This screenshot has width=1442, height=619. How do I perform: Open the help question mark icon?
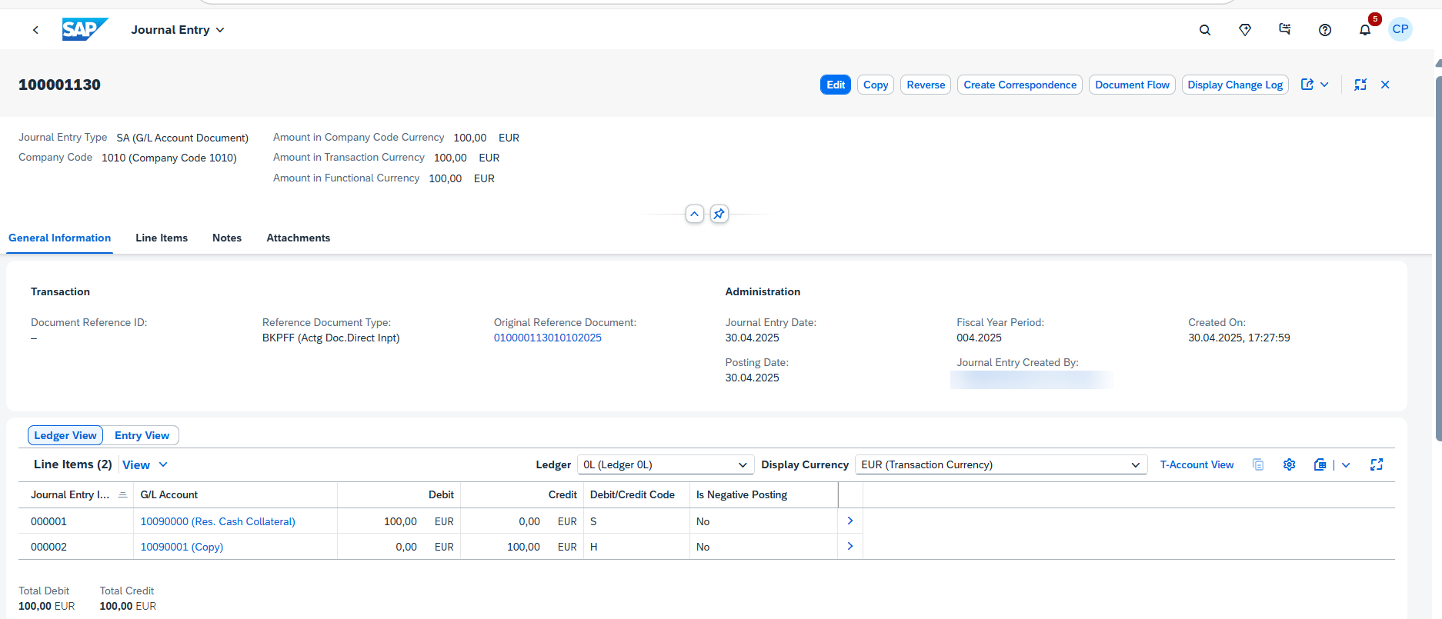1325,30
